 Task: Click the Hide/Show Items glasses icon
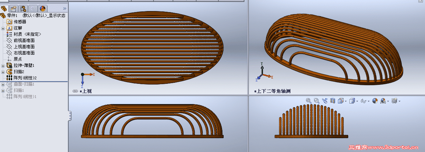click(364, 101)
